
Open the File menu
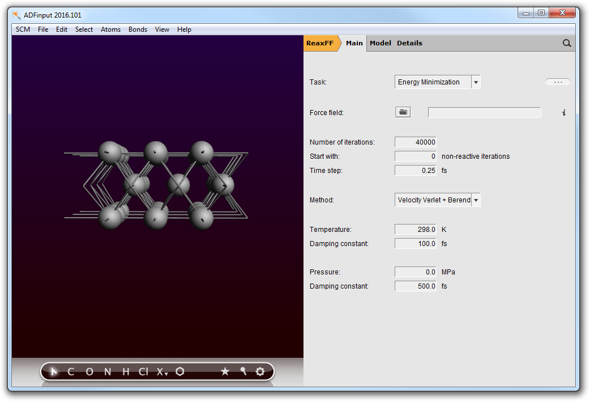[x=43, y=29]
